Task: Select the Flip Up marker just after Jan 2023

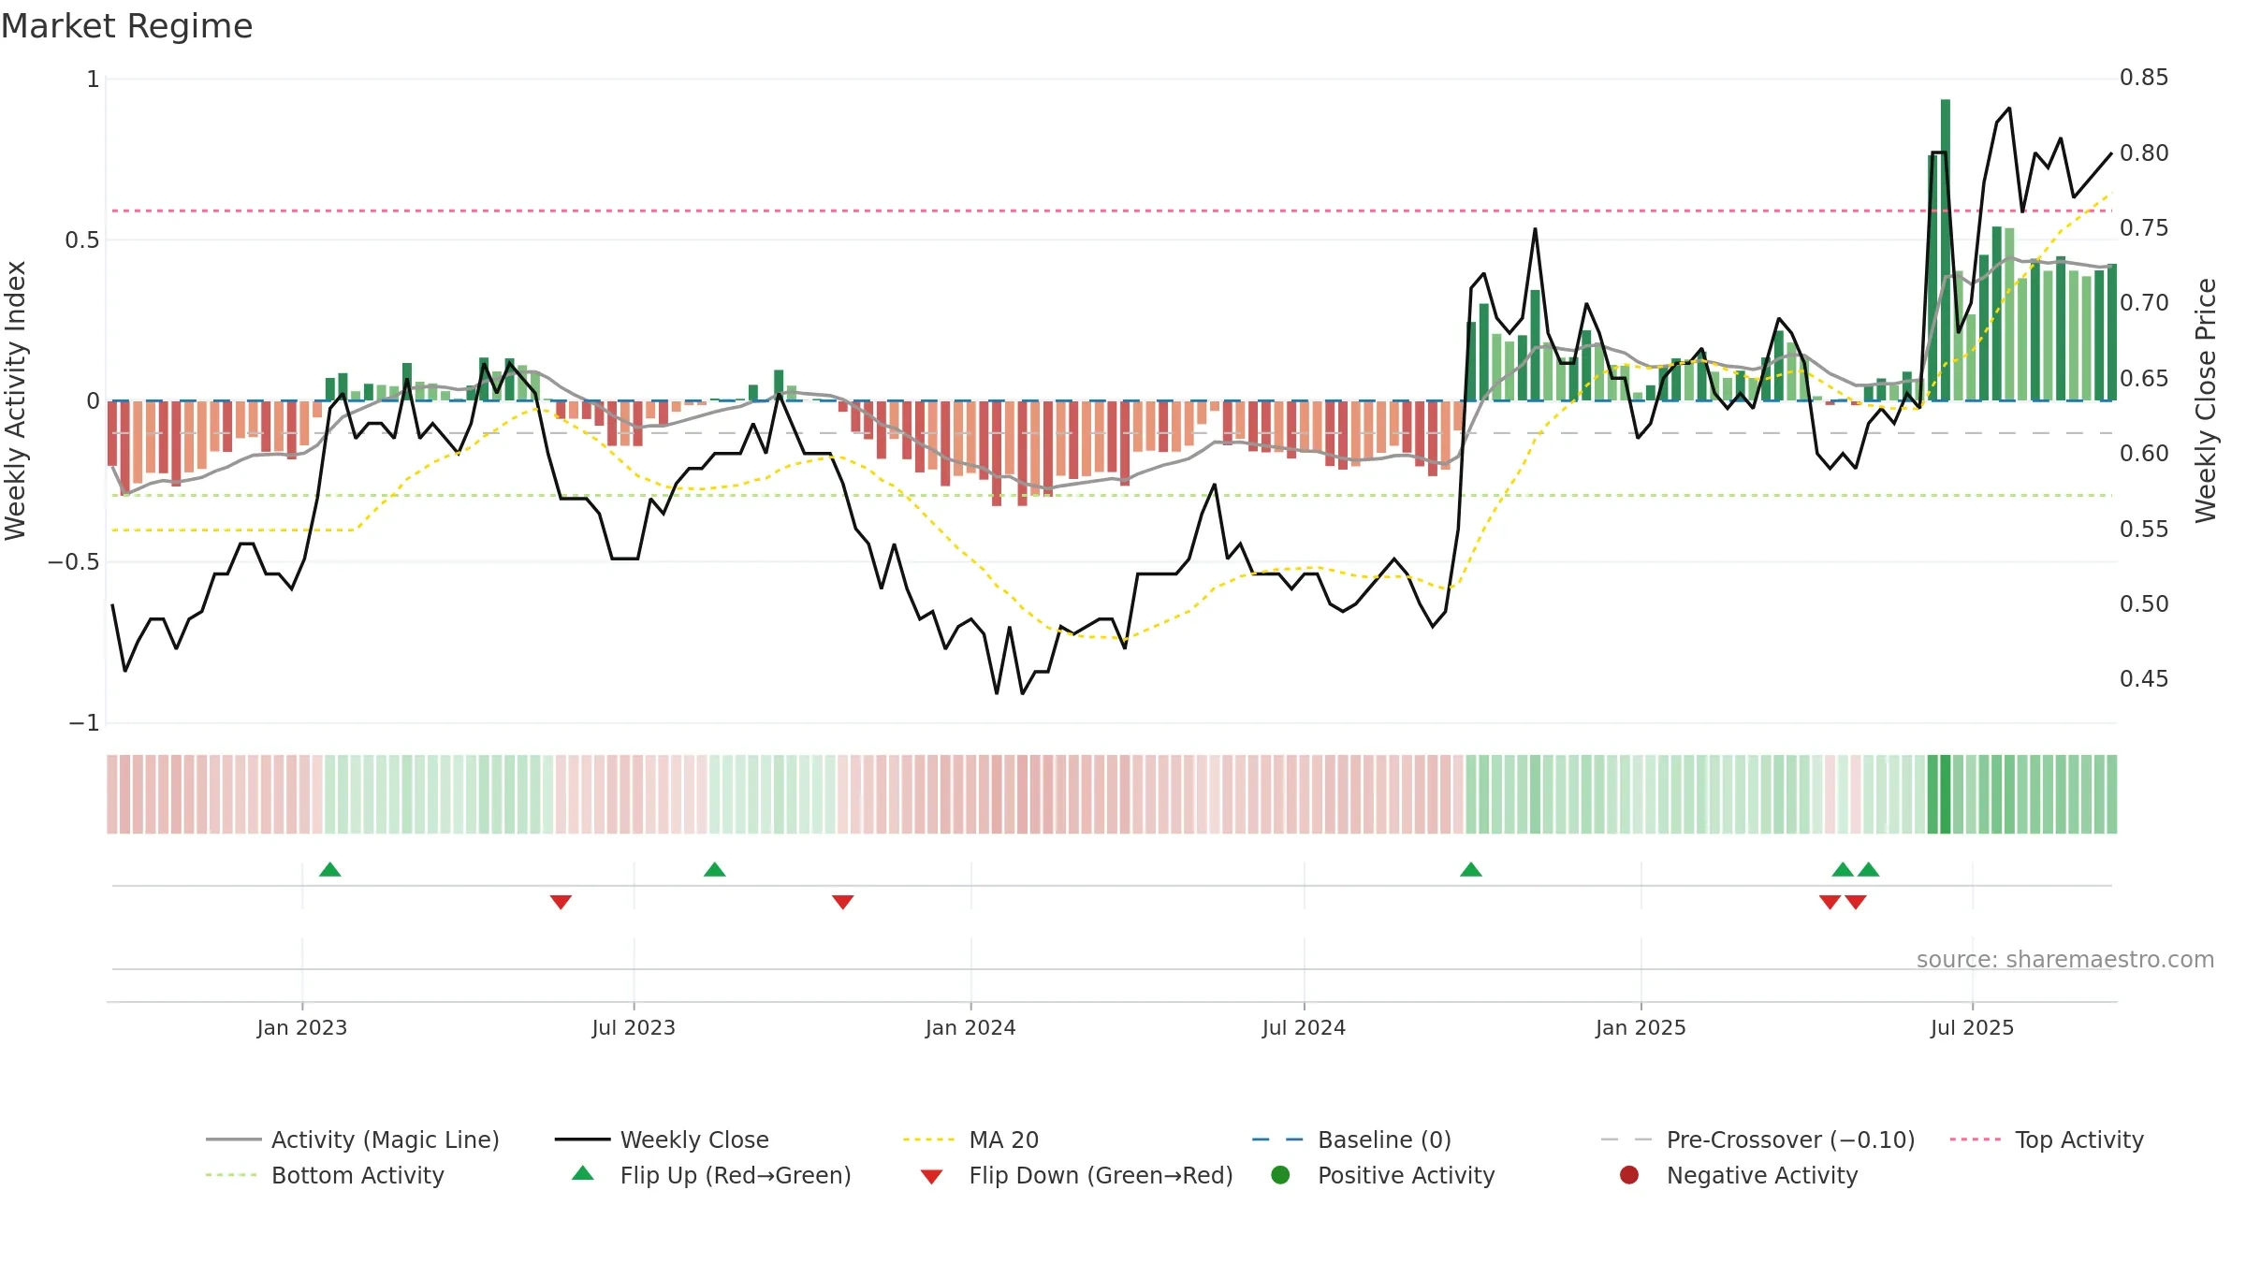Action: (x=329, y=870)
